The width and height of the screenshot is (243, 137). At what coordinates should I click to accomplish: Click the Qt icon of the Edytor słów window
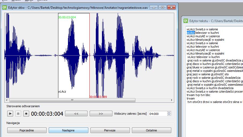point(5,7)
